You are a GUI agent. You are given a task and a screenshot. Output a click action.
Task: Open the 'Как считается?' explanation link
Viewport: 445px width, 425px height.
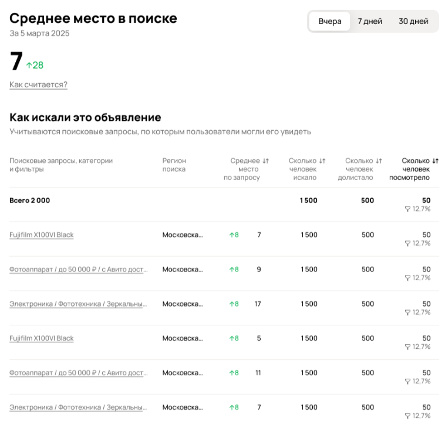[38, 85]
